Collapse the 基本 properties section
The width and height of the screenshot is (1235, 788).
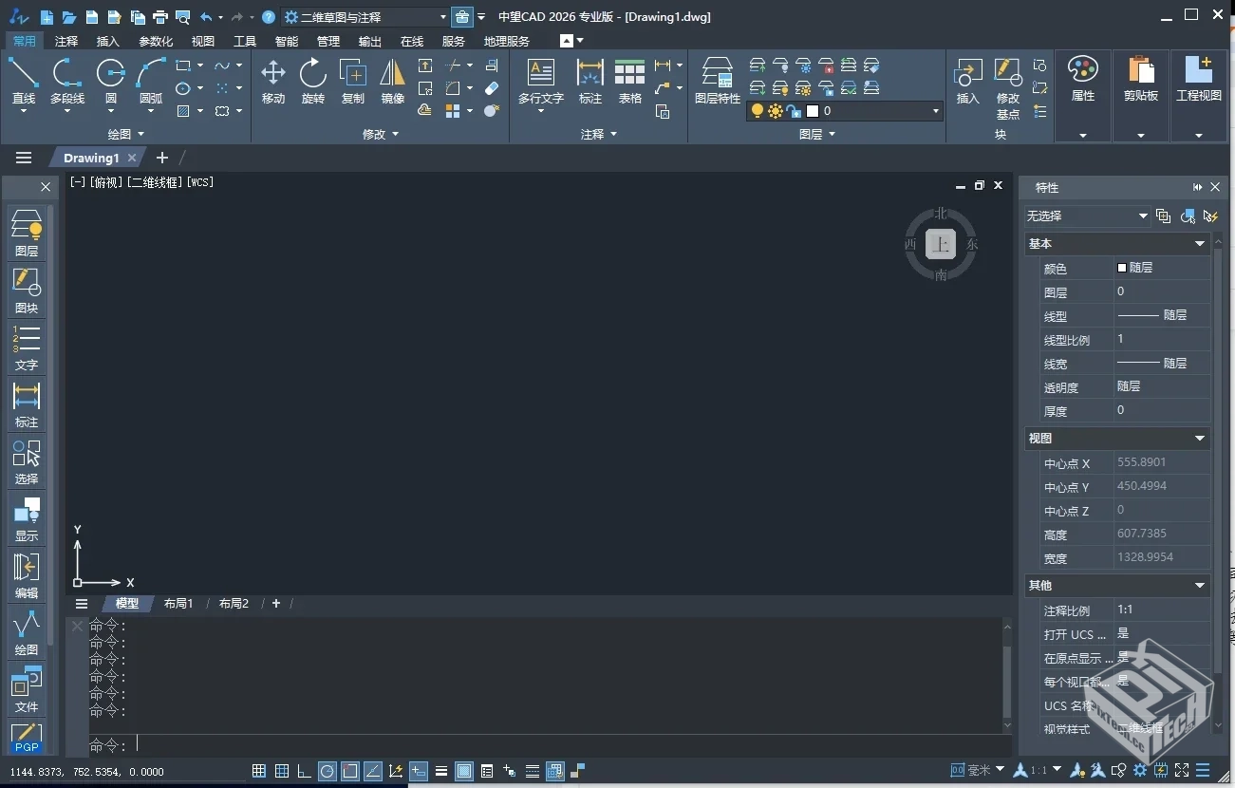[x=1200, y=244]
